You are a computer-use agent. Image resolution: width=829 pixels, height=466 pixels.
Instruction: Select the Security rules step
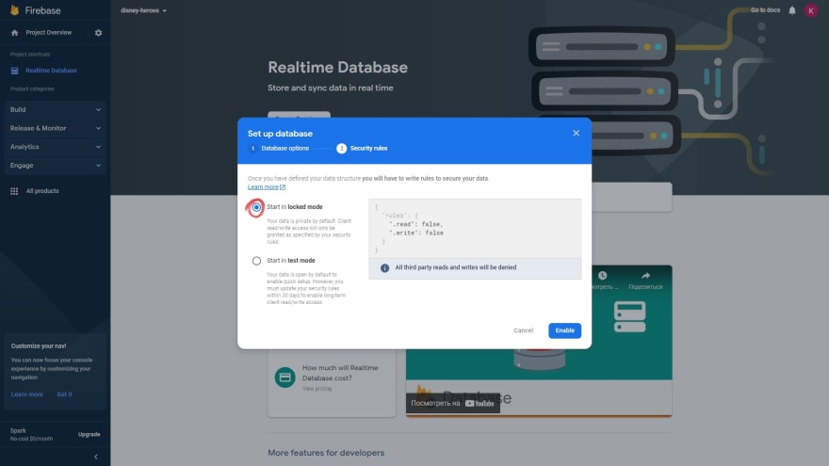tap(362, 149)
